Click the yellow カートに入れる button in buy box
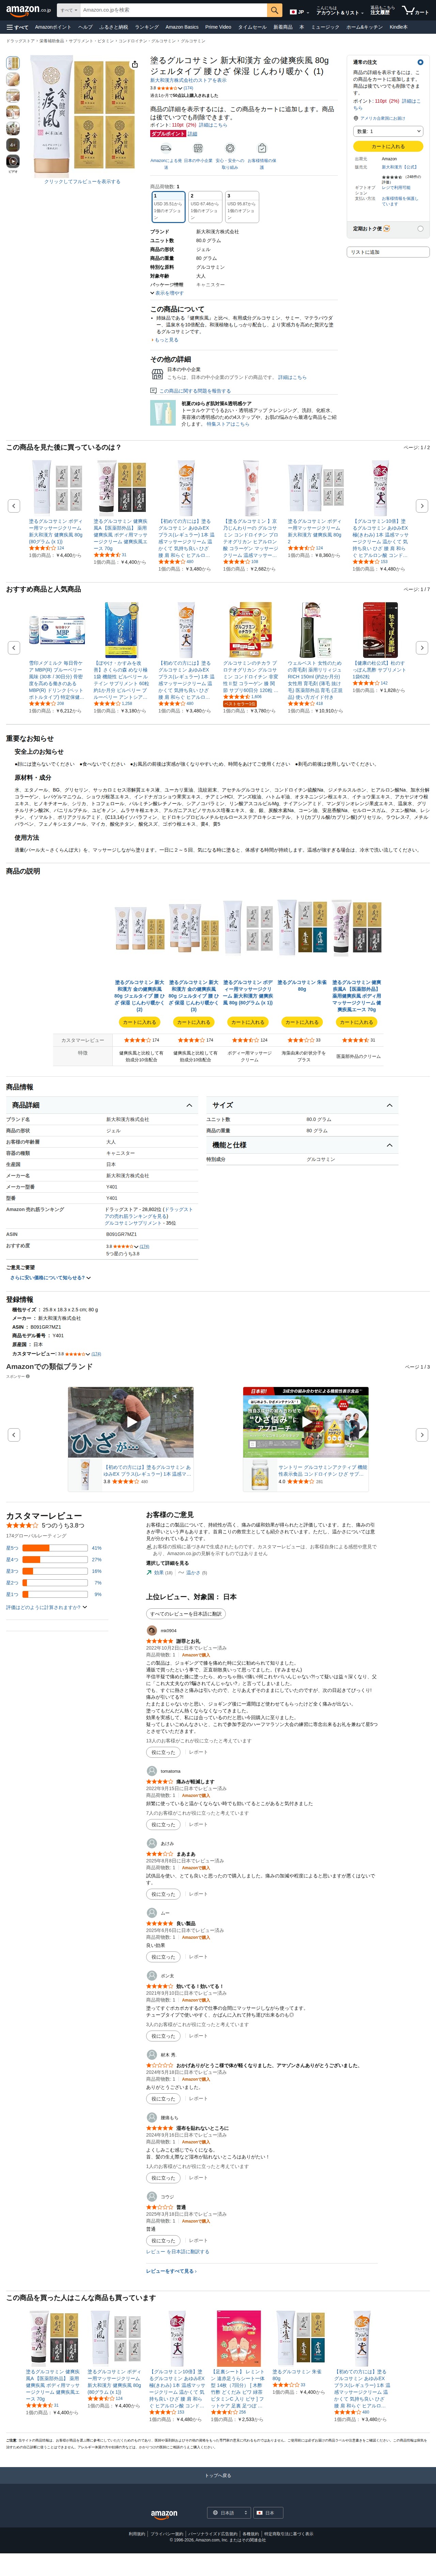The width and height of the screenshot is (436, 2567). coord(388,147)
